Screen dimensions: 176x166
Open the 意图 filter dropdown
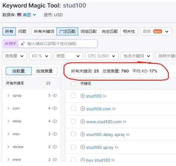click(68, 56)
